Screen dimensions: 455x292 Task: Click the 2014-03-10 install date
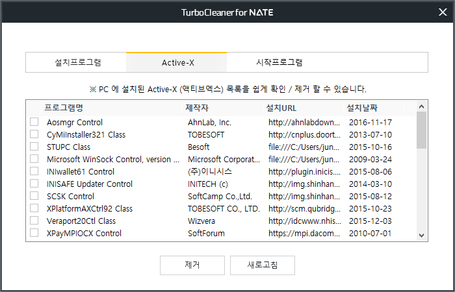[370, 184]
